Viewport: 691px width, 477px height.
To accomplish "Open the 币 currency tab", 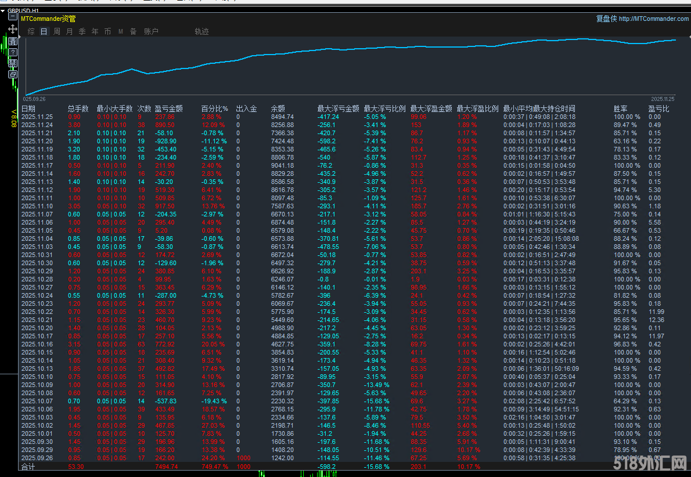I will [x=107, y=32].
